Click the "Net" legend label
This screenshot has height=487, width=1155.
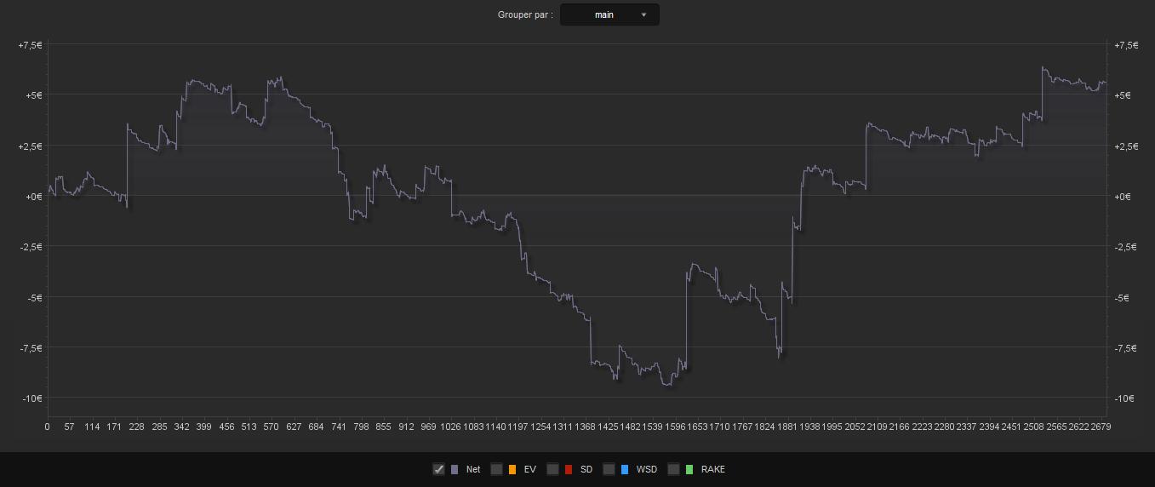pyautogui.click(x=473, y=469)
